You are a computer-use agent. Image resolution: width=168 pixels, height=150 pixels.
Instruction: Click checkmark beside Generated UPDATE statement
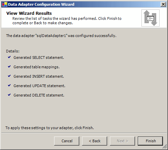9,85
